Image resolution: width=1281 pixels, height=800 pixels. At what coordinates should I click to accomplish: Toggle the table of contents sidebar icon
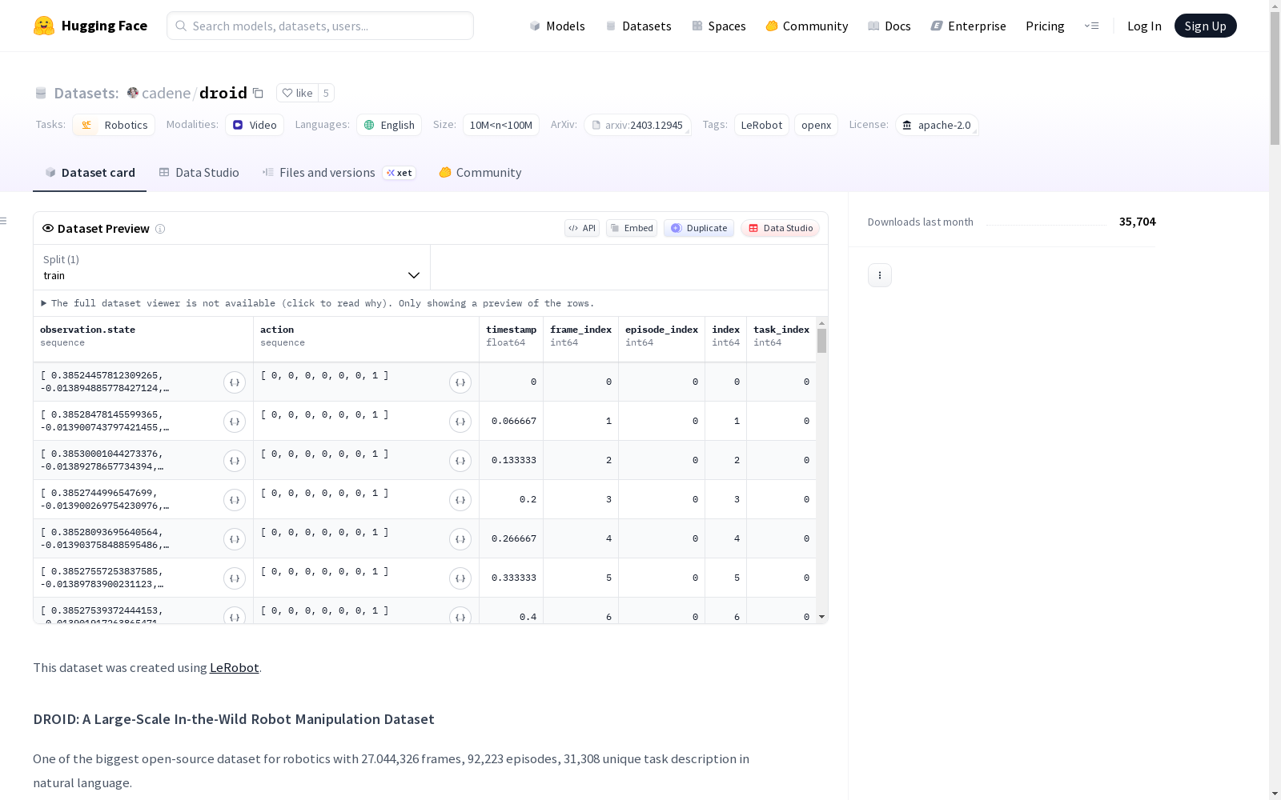point(4,221)
